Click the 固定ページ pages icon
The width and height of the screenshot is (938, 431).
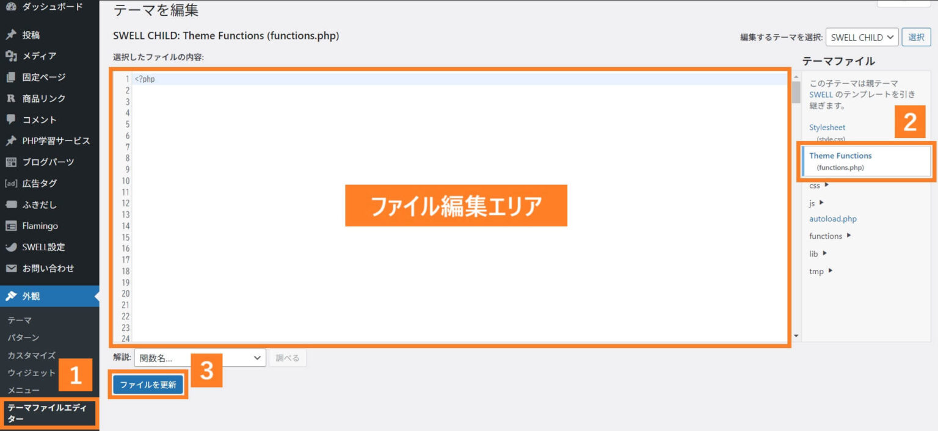pos(11,78)
